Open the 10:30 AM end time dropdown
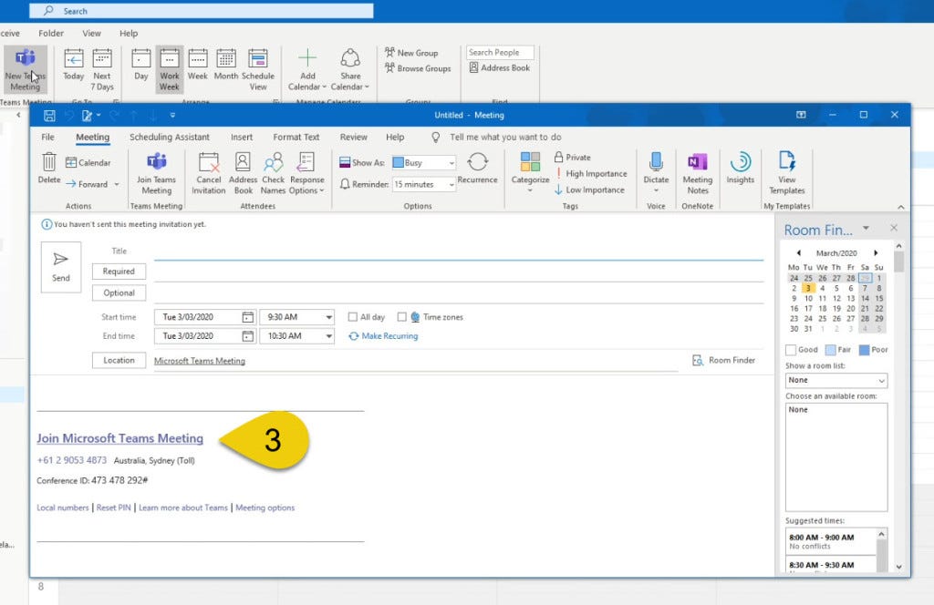Viewport: 934px width, 605px height. tap(328, 336)
